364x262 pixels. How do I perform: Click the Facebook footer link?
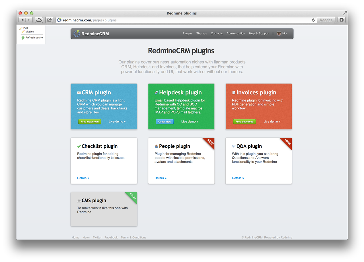coord(111,238)
